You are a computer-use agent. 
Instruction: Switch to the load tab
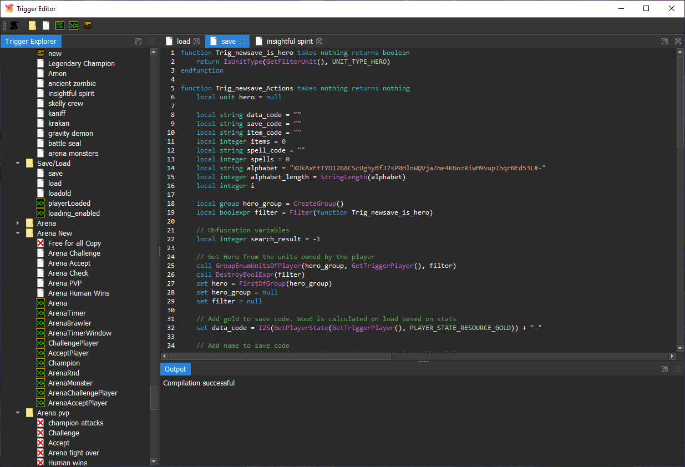click(x=182, y=42)
